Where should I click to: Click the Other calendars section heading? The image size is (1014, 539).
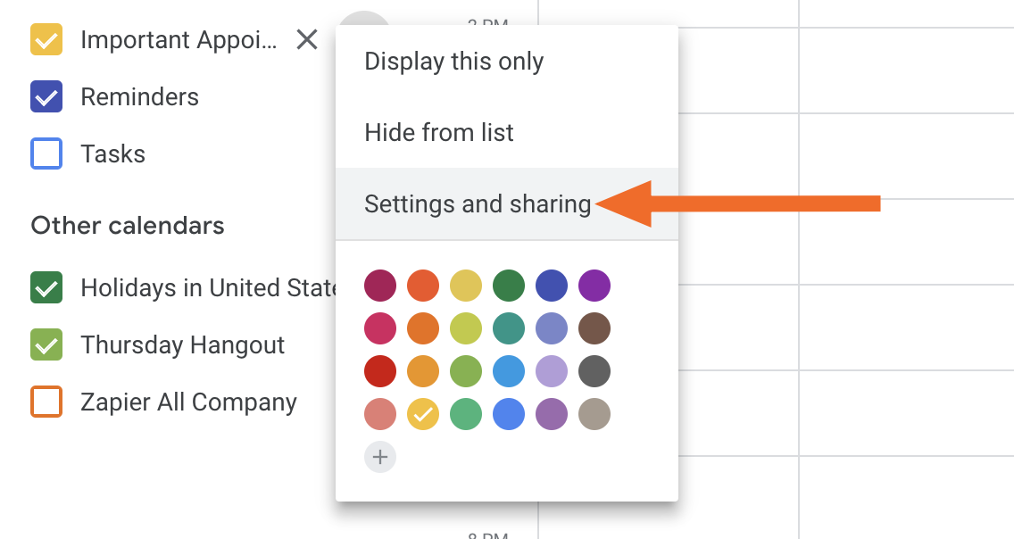(127, 225)
